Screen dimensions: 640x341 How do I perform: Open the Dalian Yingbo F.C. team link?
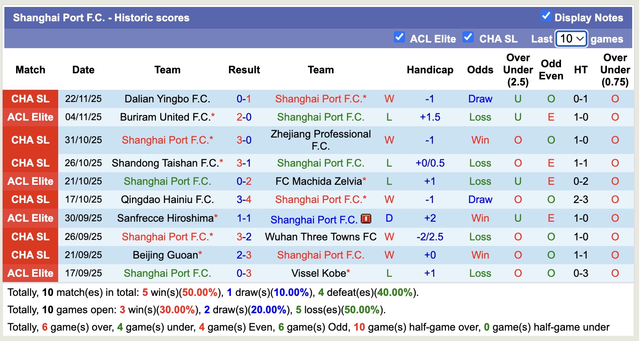(x=167, y=98)
